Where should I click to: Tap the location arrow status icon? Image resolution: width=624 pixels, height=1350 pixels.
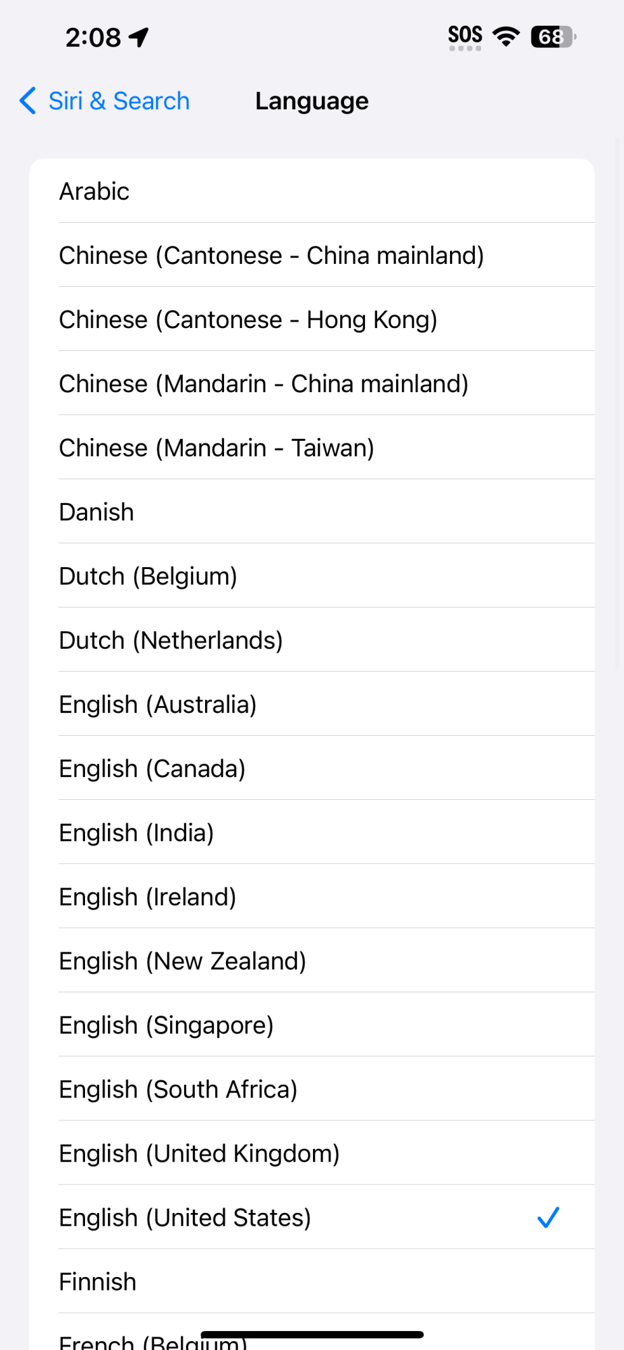click(139, 37)
